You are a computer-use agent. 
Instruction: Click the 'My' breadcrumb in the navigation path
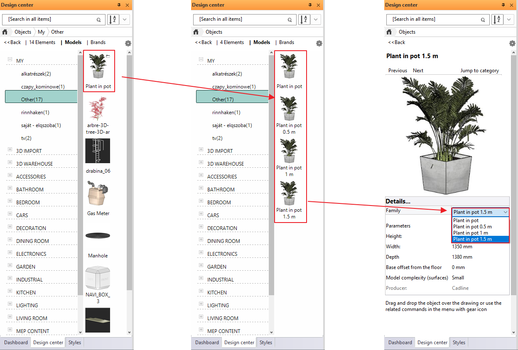[42, 32]
